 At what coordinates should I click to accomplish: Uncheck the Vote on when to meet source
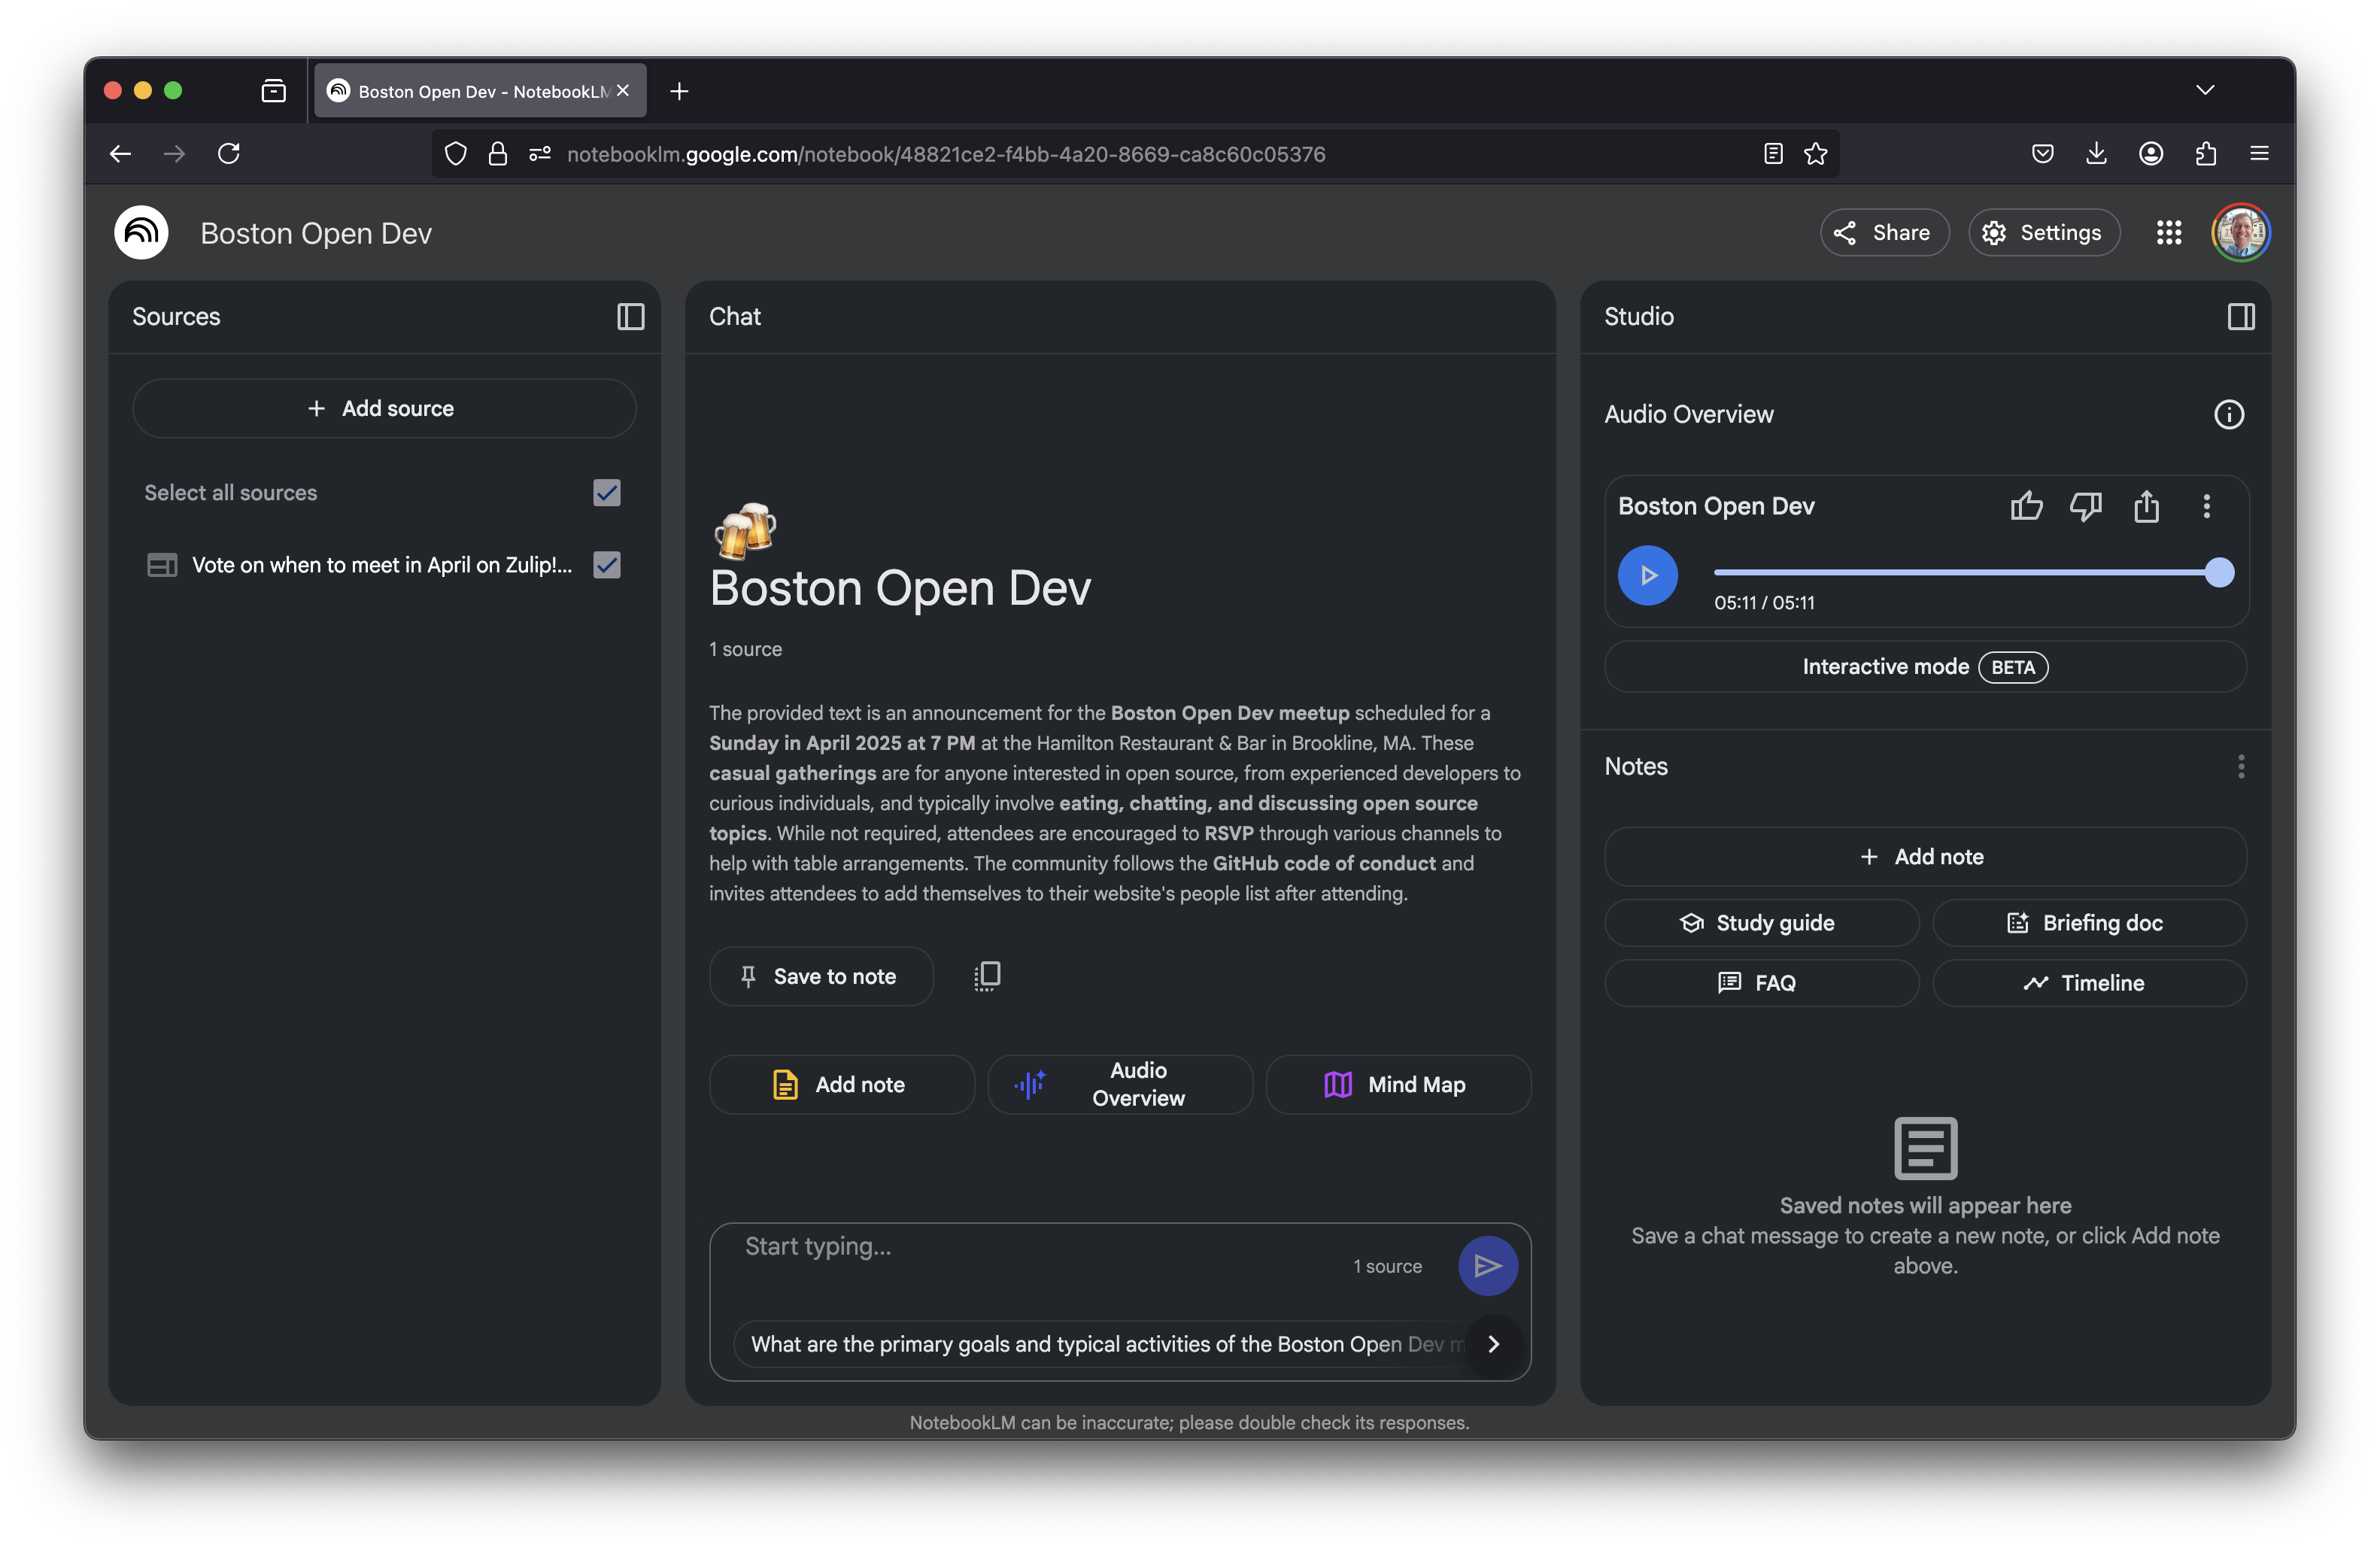click(606, 565)
